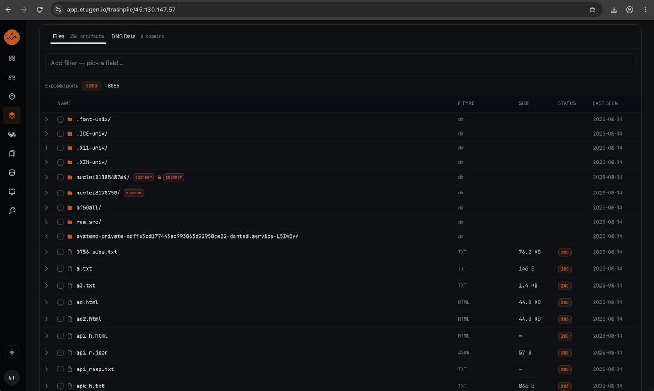The image size is (654, 391).
Task: Click the scanner tag on nuclei8178750/
Action: [134, 193]
